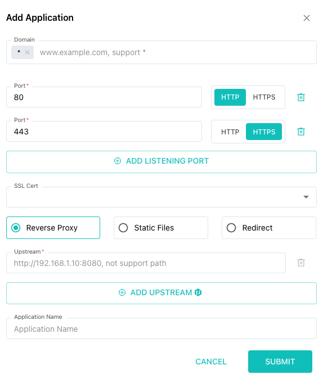Select the Static Files radio option
This screenshot has height=379, width=323.
click(160, 228)
